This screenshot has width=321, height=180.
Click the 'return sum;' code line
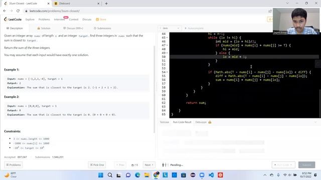coord(196,103)
